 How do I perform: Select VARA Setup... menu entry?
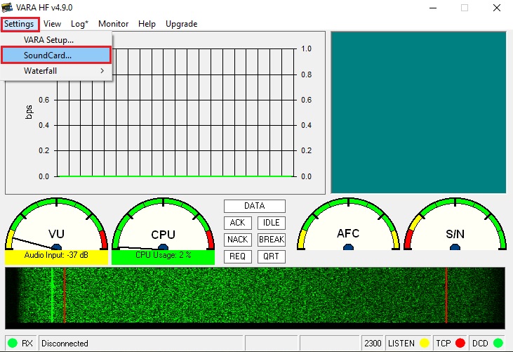(x=48, y=39)
